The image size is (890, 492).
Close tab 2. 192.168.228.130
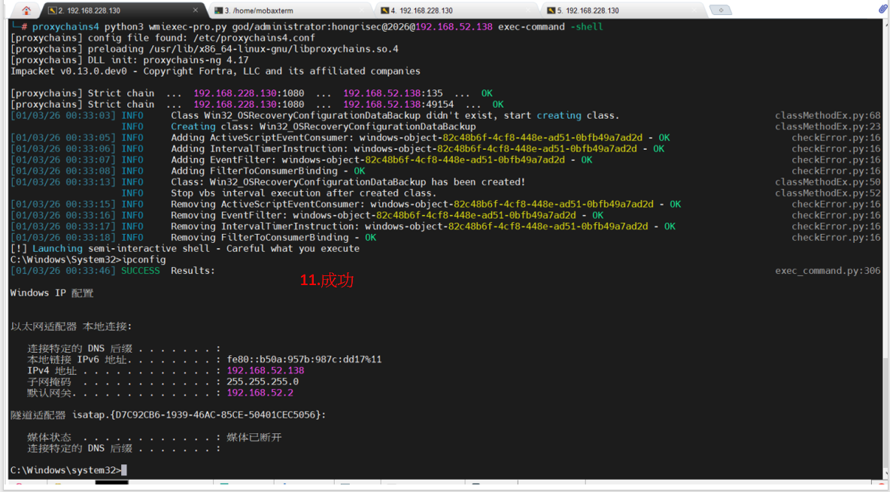196,11
